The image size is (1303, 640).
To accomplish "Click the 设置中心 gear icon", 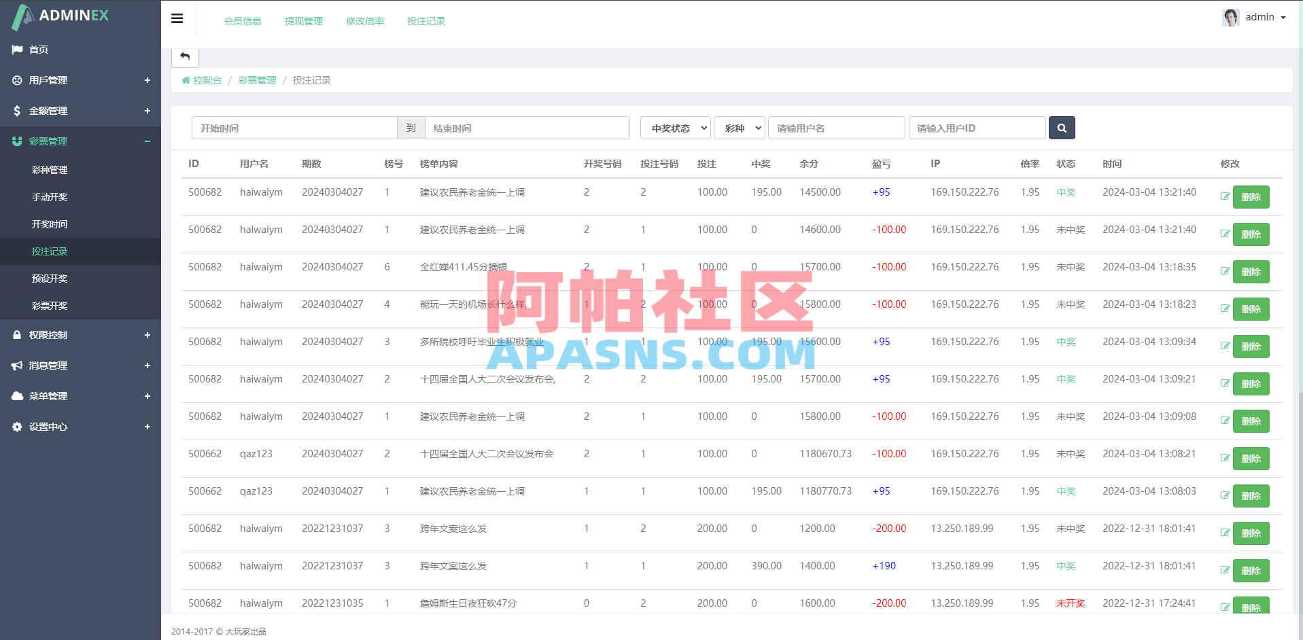I will pos(17,427).
